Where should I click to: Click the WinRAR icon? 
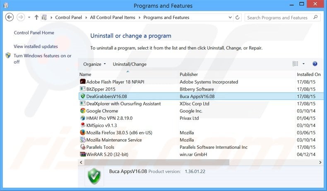pyautogui.click(x=83, y=154)
